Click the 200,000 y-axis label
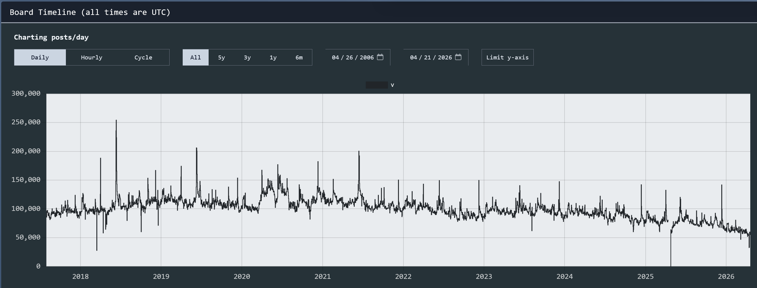This screenshot has height=288, width=757. (26, 151)
